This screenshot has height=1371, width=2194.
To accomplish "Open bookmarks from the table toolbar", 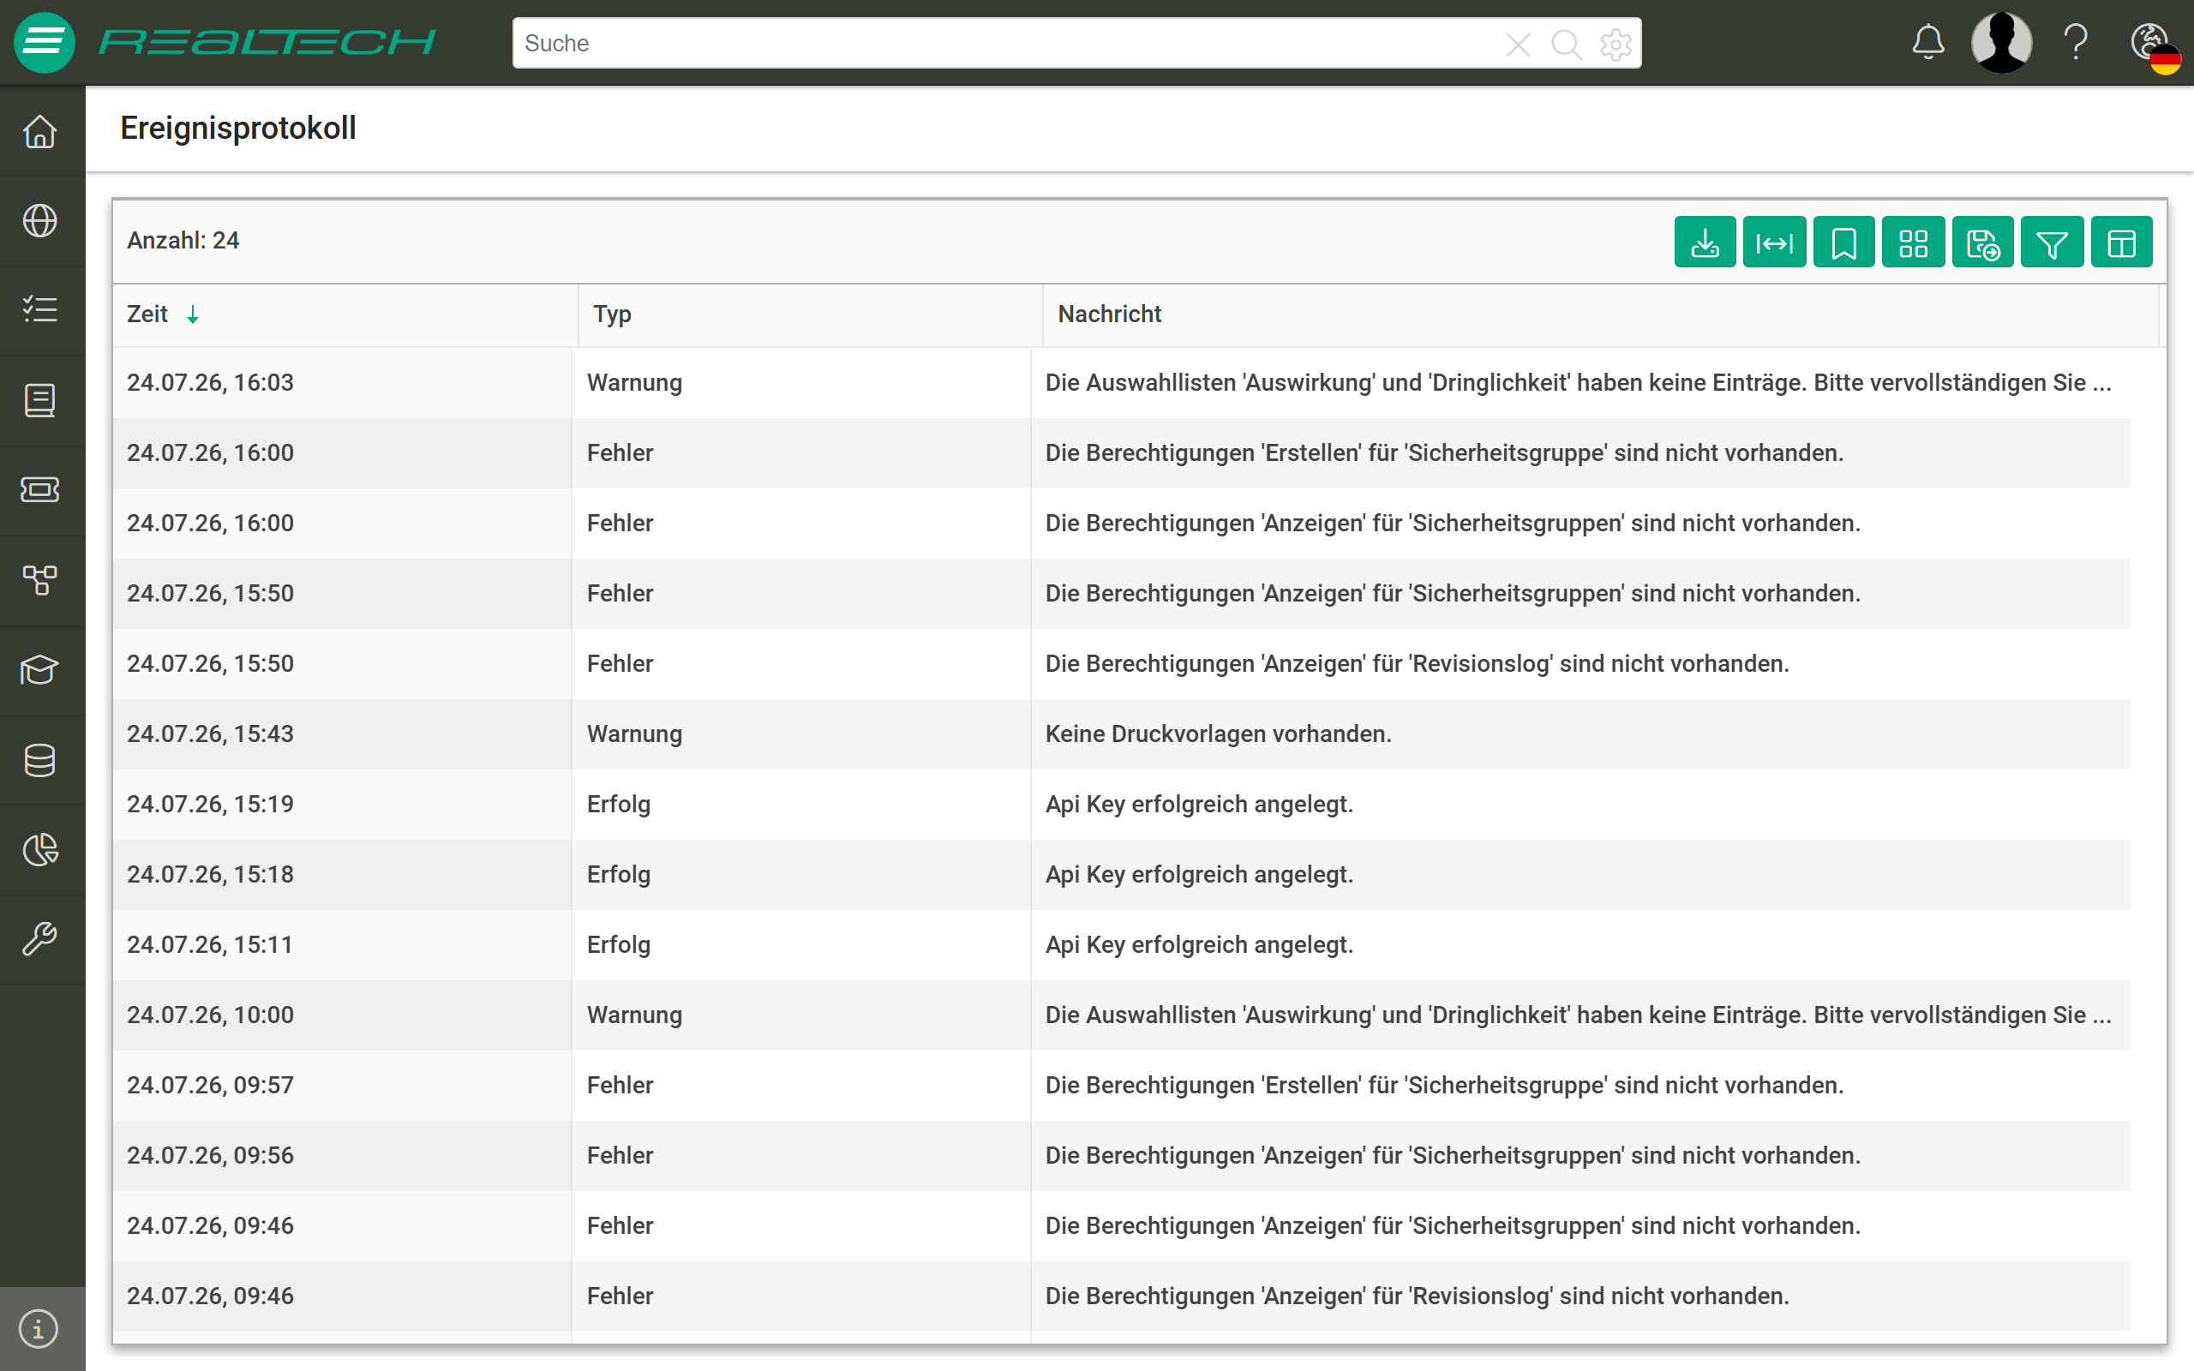I will pyautogui.click(x=1843, y=242).
